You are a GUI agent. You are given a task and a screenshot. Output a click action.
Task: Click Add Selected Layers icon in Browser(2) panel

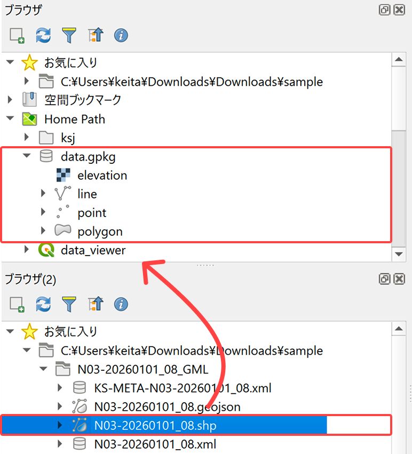17,304
